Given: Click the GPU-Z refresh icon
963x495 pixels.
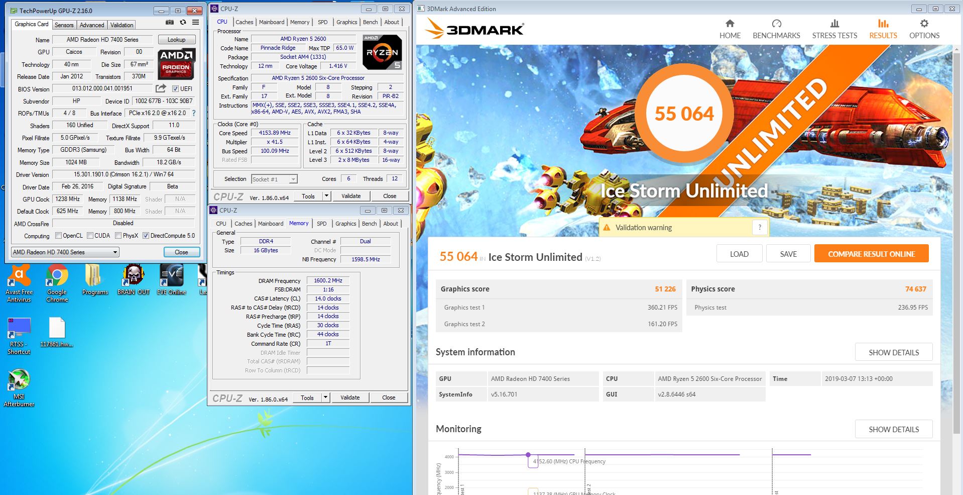Looking at the screenshot, I should pyautogui.click(x=183, y=23).
